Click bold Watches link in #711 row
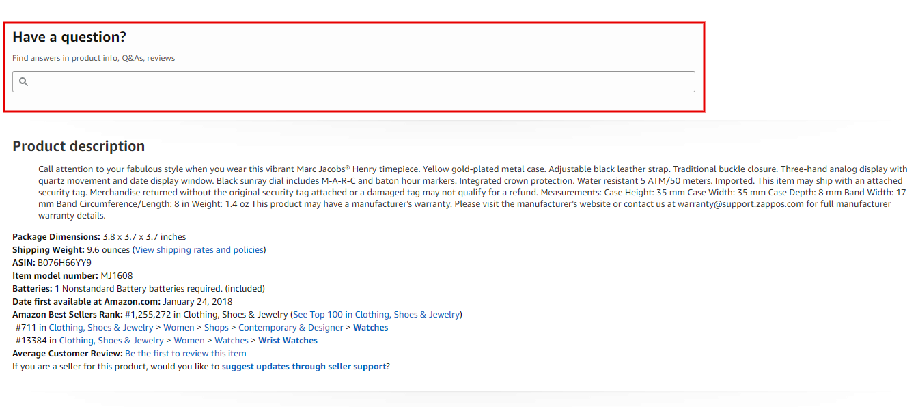This screenshot has width=918, height=407. point(370,328)
